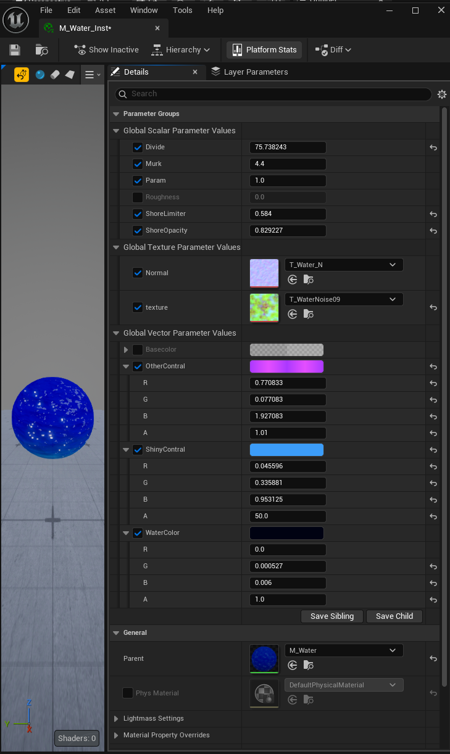Open the T_Water_N texture dropdown
Image resolution: width=450 pixels, height=754 pixels.
pyautogui.click(x=344, y=265)
